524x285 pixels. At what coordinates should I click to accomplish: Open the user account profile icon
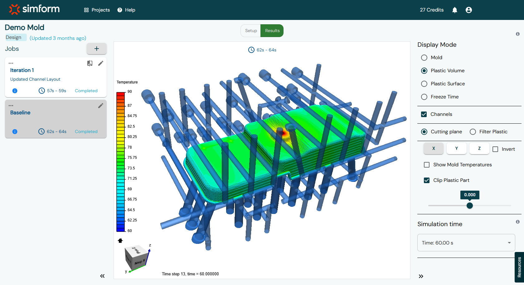(468, 10)
